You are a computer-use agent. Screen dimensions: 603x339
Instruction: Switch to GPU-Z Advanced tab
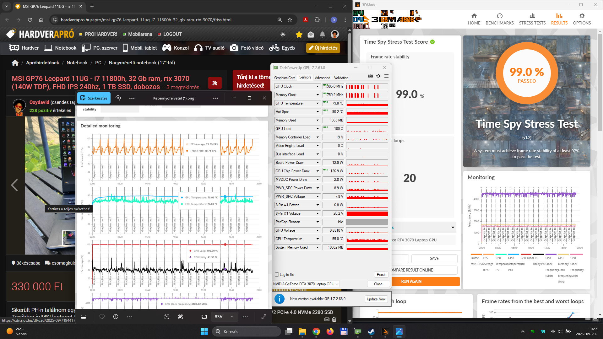(323, 78)
